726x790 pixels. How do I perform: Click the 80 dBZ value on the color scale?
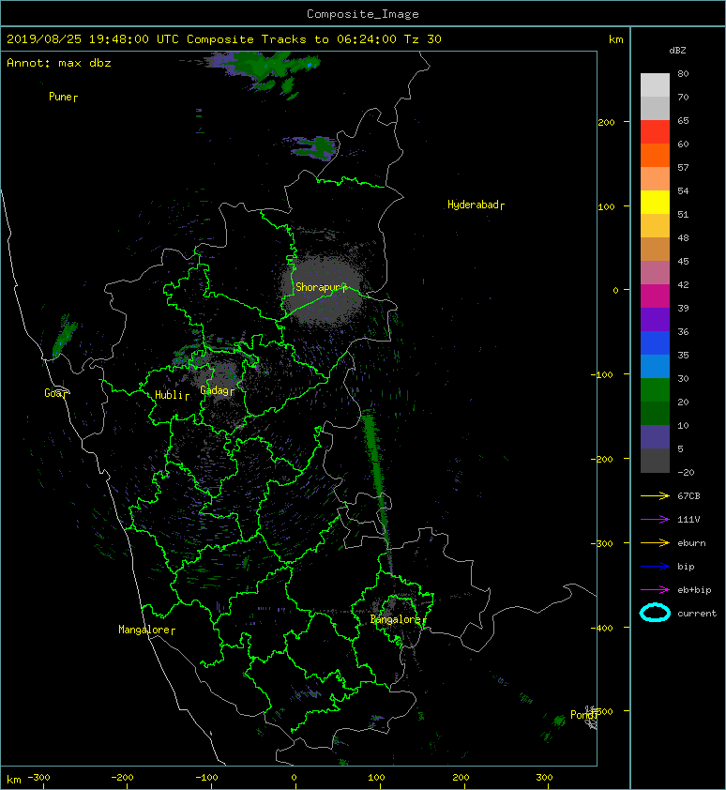coord(683,73)
